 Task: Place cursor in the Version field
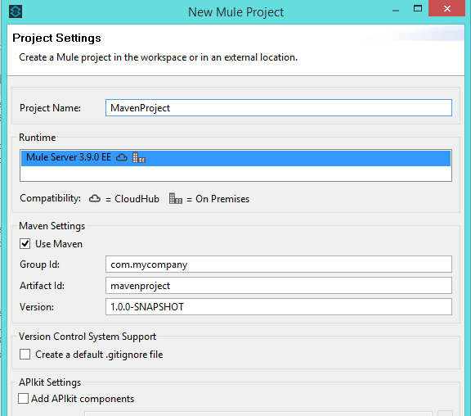coord(279,307)
